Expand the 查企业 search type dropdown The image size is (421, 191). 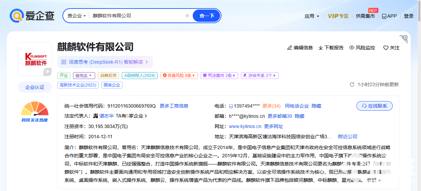(x=76, y=16)
